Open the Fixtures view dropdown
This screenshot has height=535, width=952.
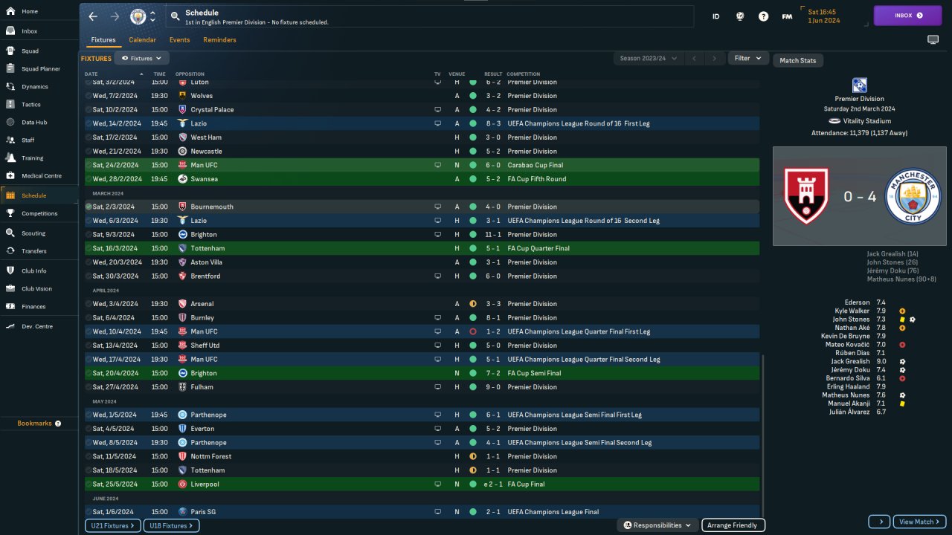coord(142,58)
